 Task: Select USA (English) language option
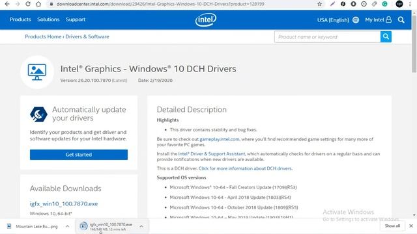tap(333, 20)
